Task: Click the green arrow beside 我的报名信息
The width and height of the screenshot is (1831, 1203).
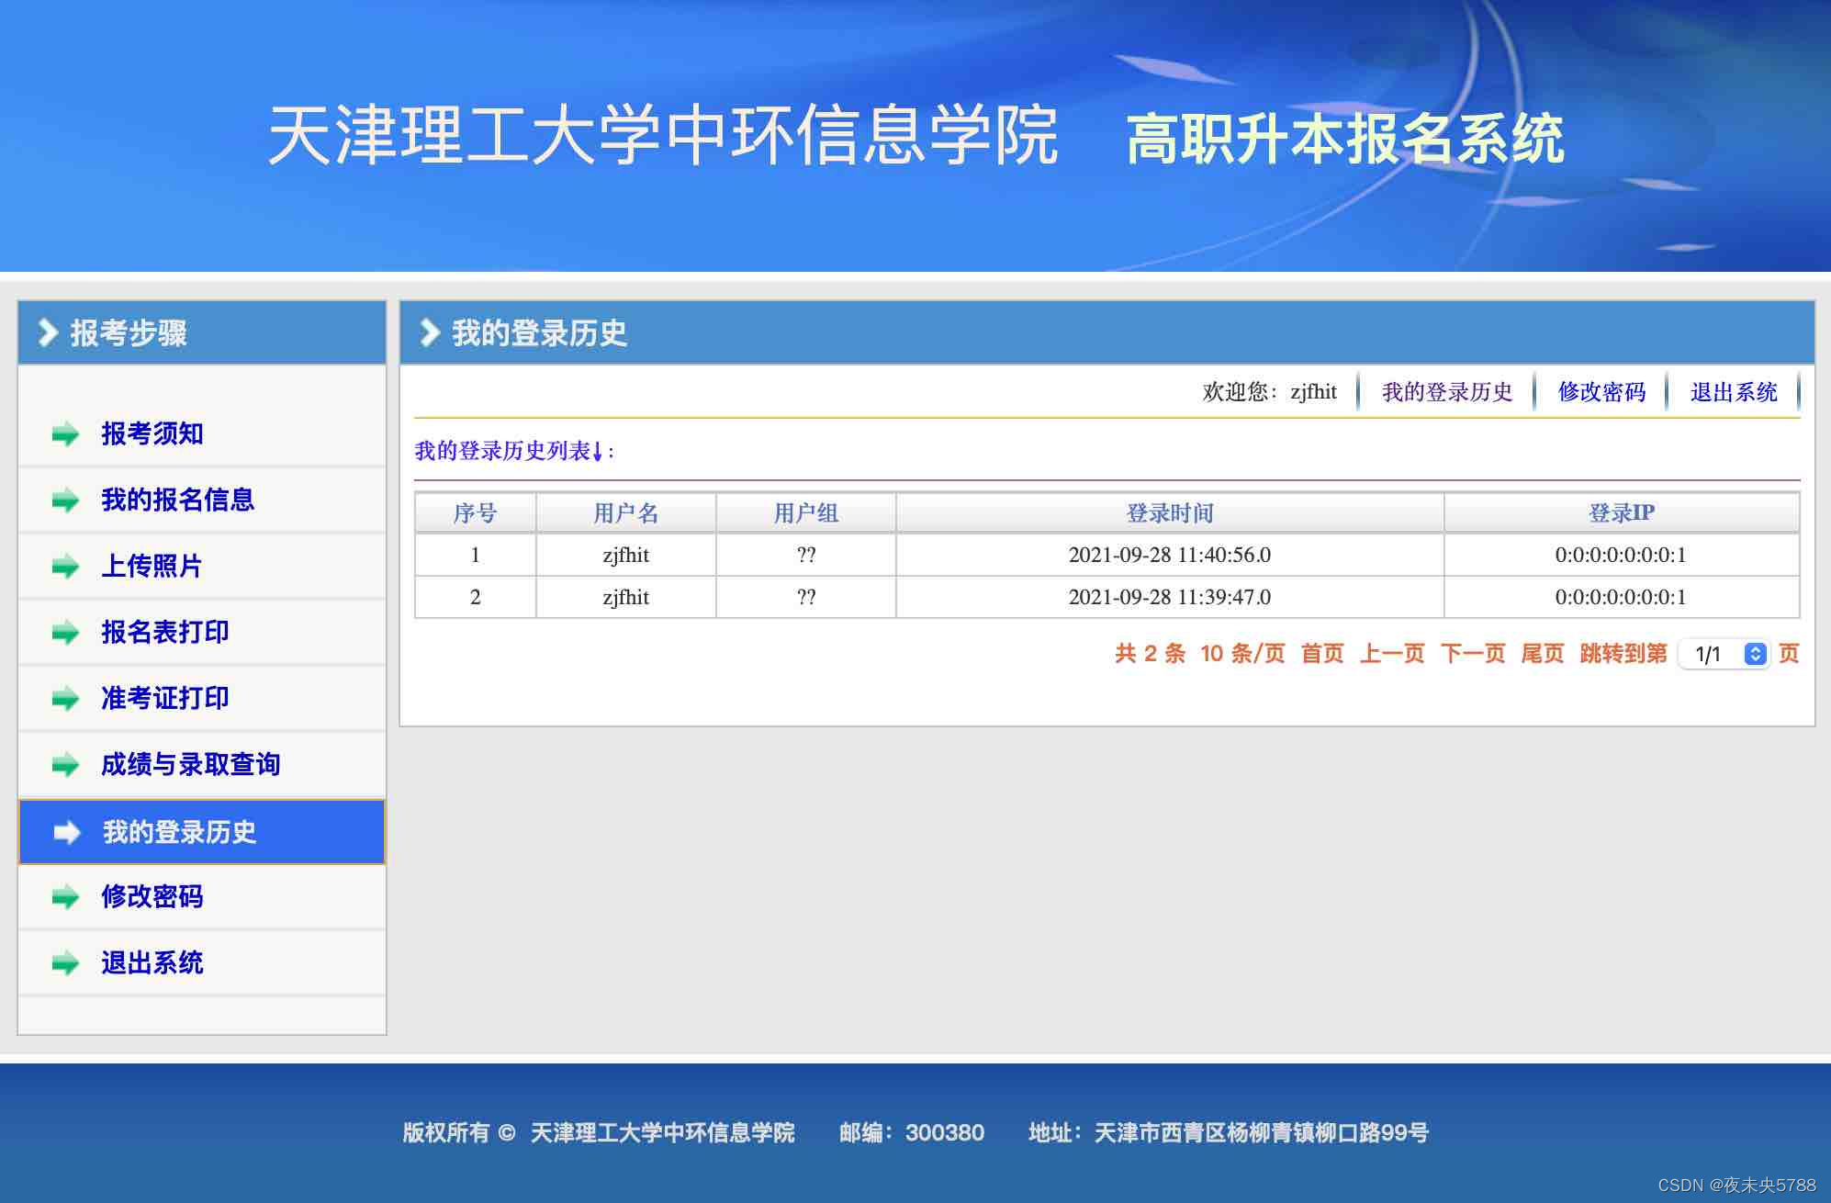Action: [x=65, y=500]
